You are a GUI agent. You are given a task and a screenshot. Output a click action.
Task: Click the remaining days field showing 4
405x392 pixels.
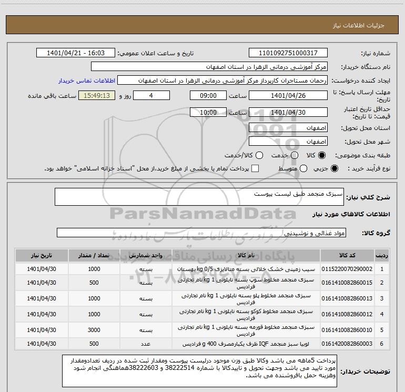point(151,95)
